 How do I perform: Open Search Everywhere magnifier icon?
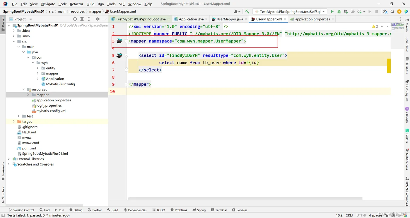pos(392,11)
